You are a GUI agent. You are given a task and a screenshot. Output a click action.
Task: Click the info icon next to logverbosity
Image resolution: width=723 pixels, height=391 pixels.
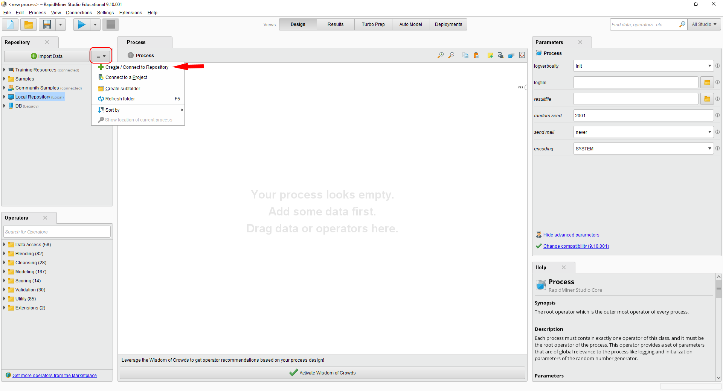(718, 66)
